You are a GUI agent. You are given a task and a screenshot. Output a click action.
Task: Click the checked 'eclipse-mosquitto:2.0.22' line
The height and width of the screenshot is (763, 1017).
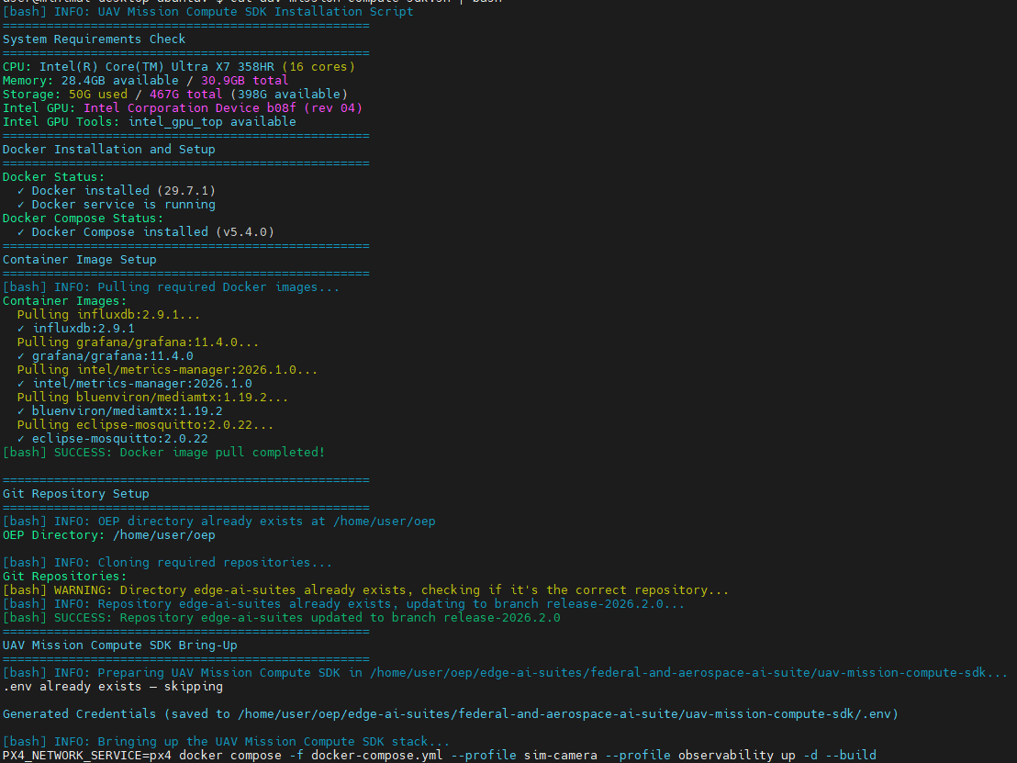(x=112, y=439)
